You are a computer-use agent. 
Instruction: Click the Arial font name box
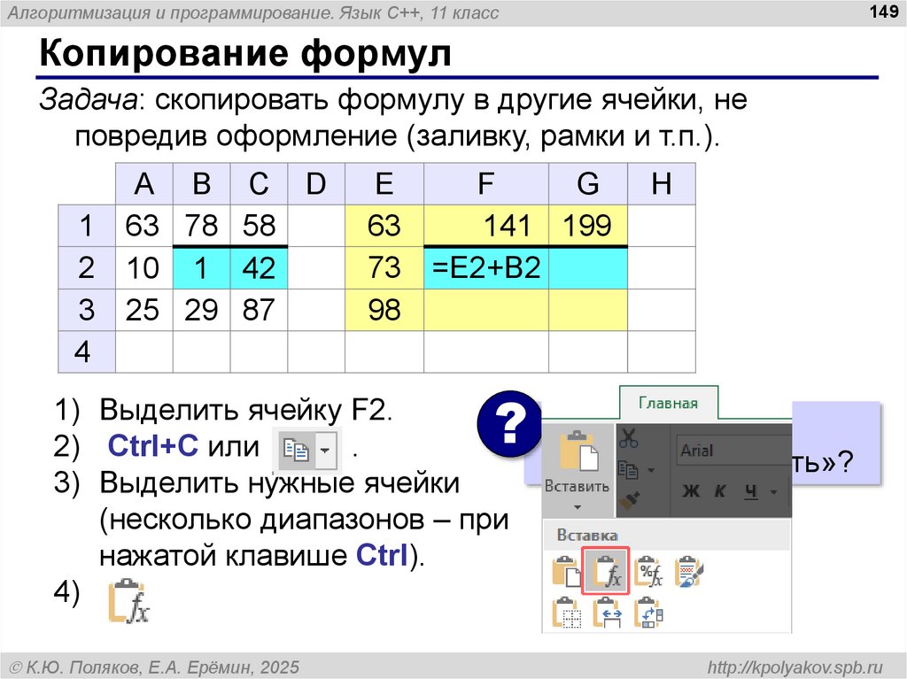click(x=733, y=450)
